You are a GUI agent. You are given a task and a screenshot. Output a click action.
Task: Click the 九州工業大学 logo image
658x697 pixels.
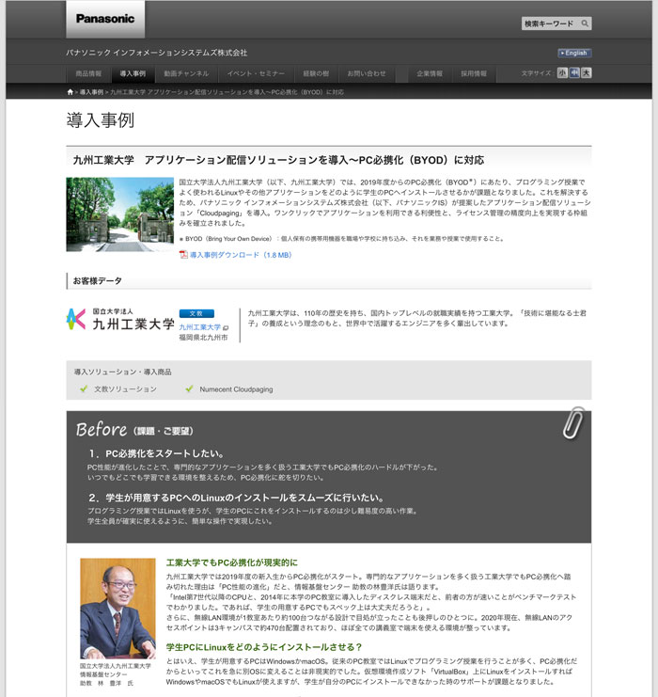click(120, 319)
